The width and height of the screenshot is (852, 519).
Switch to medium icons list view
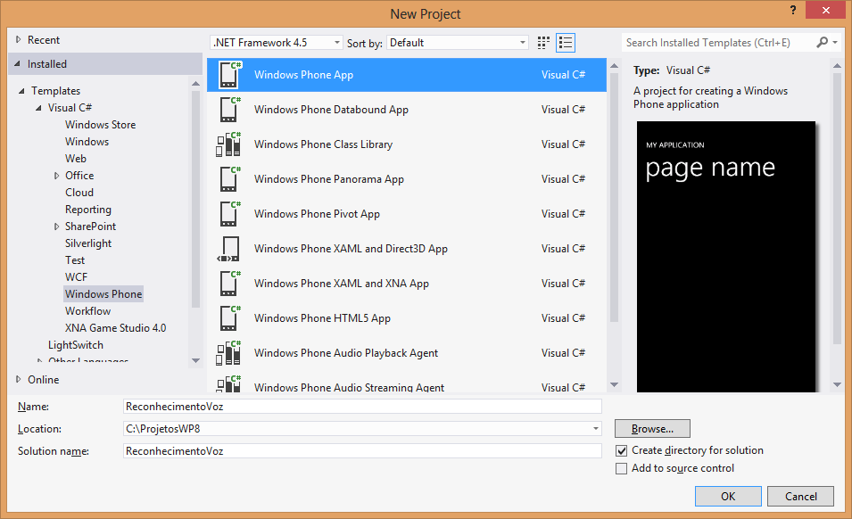(565, 43)
